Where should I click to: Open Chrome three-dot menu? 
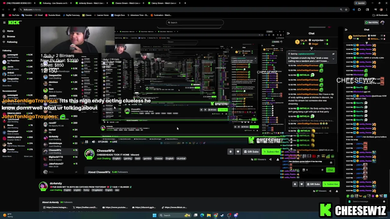(387, 9)
